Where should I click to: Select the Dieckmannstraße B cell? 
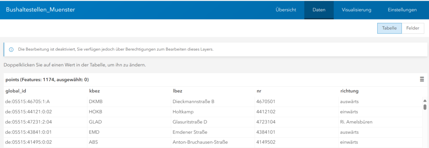coord(213,102)
